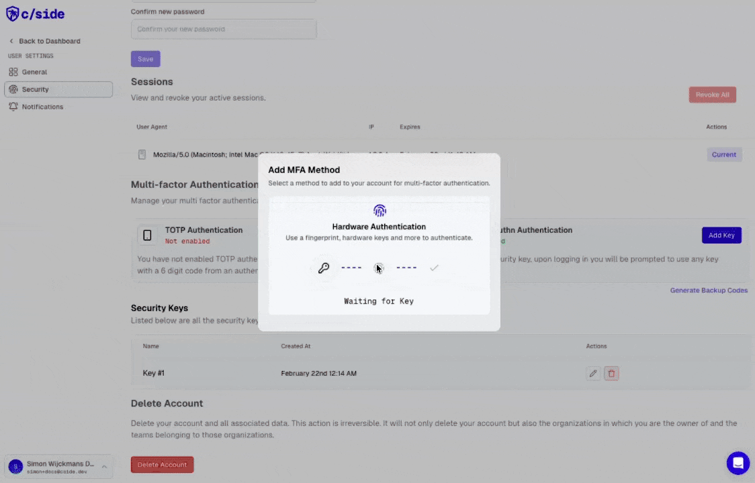The image size is (755, 483).
Task: Click the c/side shield logo
Action: point(12,14)
